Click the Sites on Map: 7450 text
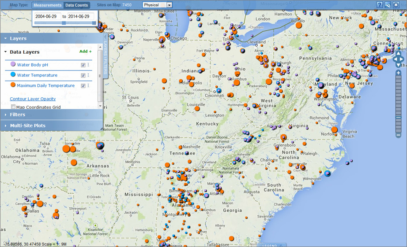The height and width of the screenshot is (247, 407). [114, 5]
